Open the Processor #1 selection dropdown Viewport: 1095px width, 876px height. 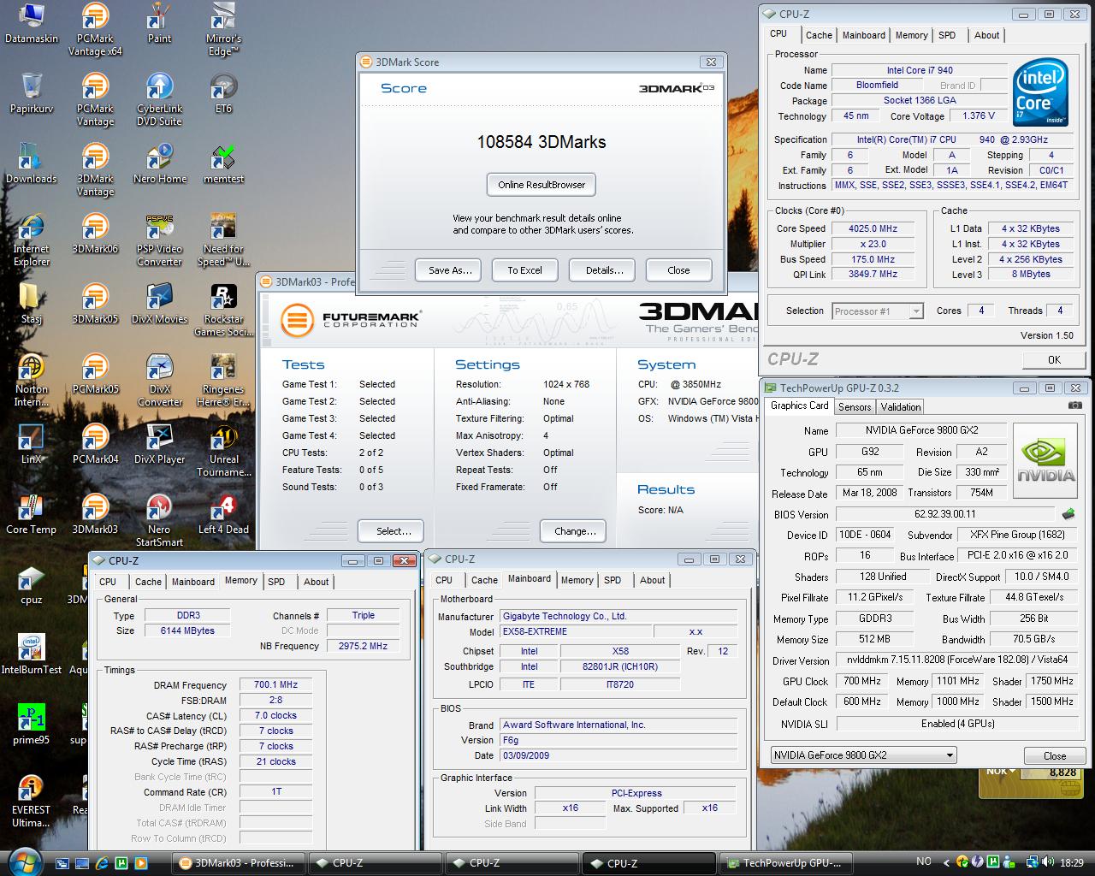[878, 311]
